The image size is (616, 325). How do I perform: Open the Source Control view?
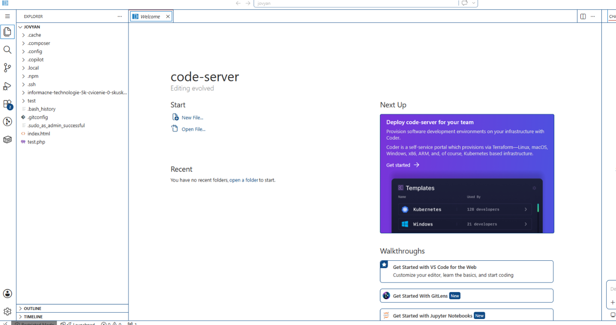click(7, 68)
